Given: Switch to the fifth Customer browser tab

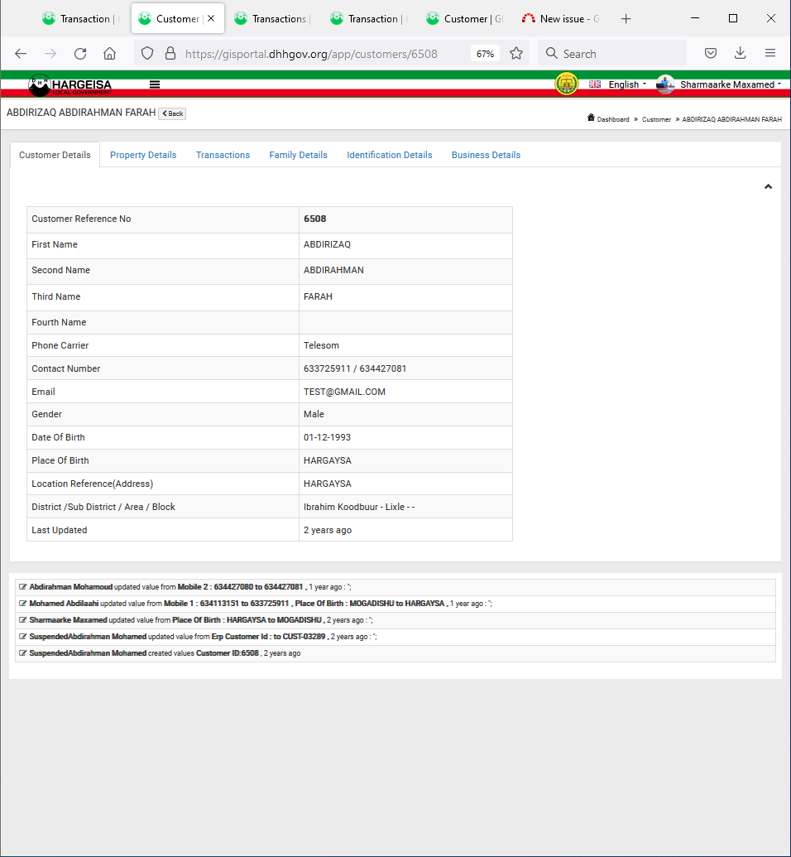Looking at the screenshot, I should (464, 18).
